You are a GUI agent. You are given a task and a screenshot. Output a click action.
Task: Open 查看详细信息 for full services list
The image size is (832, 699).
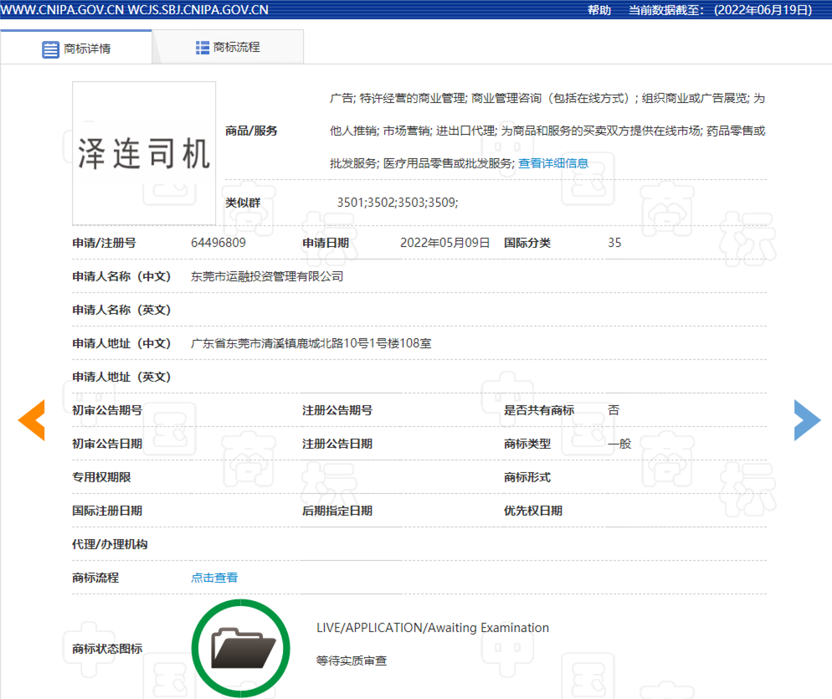553,164
